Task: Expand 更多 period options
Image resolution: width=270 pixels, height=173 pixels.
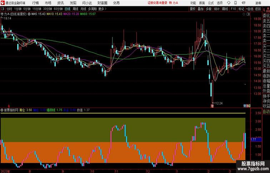Action: pyautogui.click(x=102, y=9)
